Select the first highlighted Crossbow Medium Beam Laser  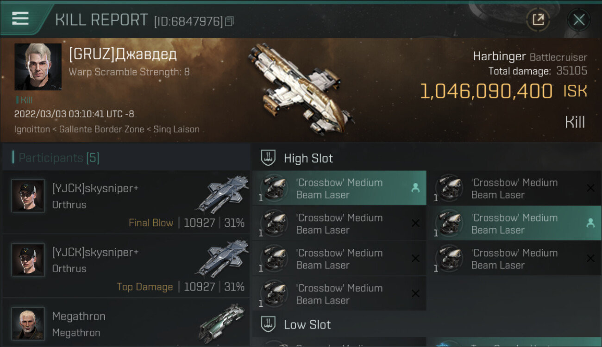339,188
